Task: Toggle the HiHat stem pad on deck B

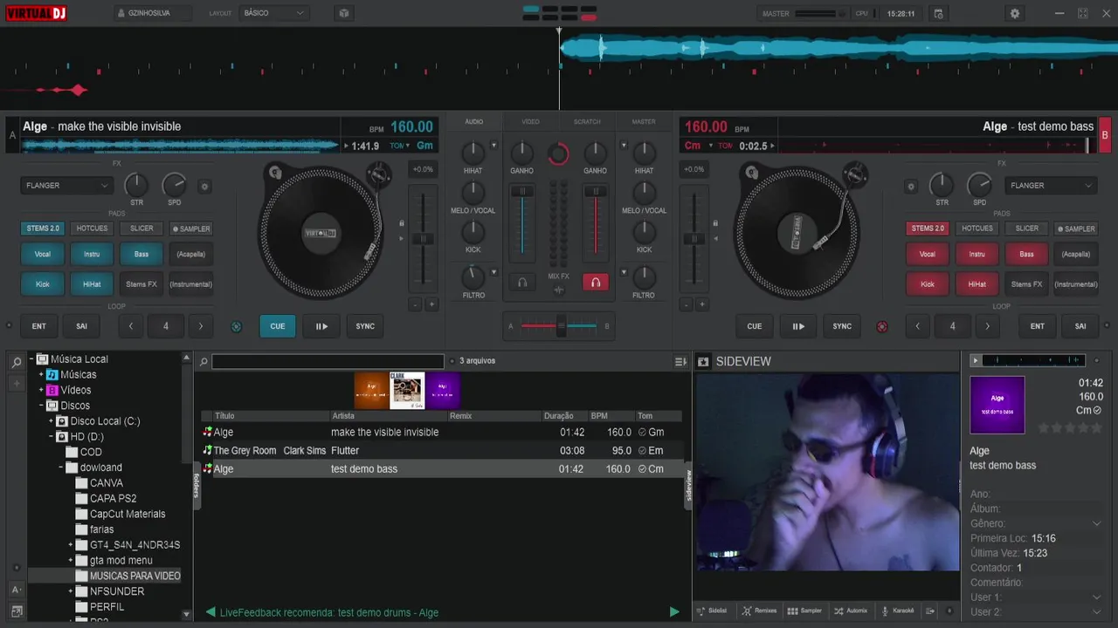Action: coord(977,284)
